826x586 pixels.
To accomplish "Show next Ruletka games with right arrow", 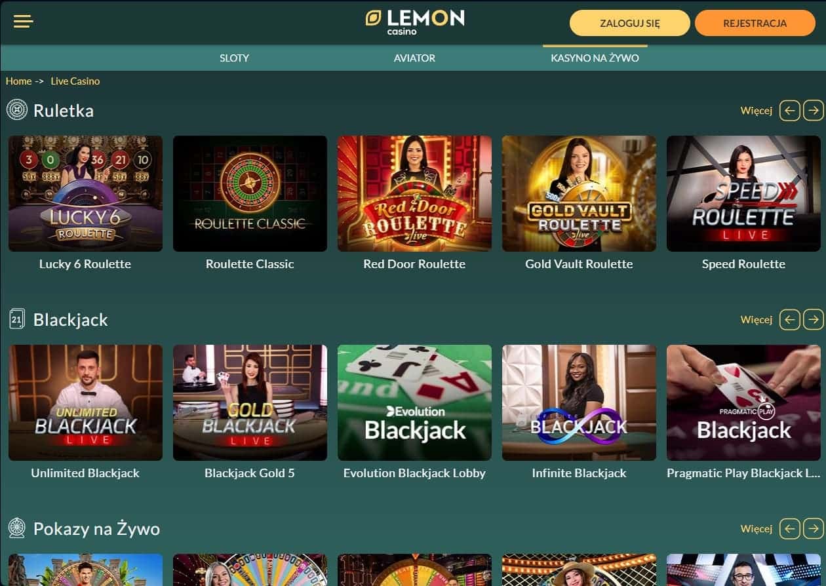I will click(x=814, y=110).
